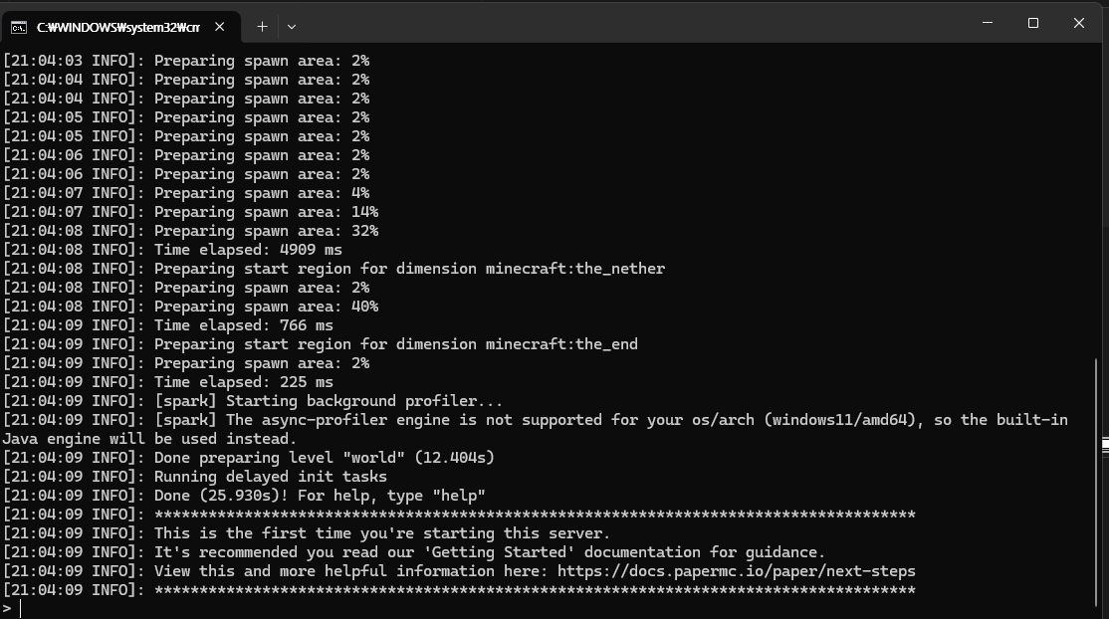
Task: Focus the command prompt input line
Action: pos(552,608)
